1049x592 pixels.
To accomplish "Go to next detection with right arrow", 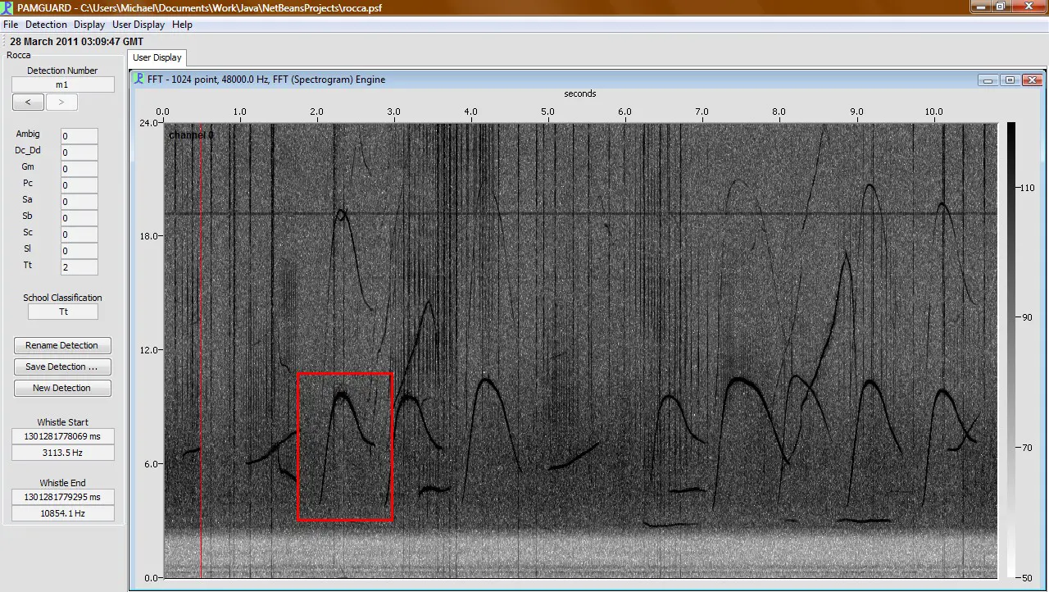I will click(61, 101).
